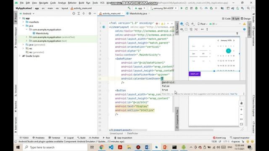The image size is (269, 151).
Task: Expand the res folder
Action: pyautogui.click(x=23, y=49)
